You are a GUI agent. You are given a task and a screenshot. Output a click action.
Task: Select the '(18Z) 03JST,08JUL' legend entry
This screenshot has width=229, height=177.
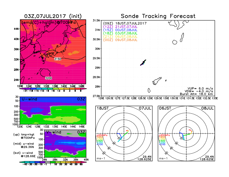click(x=120, y=33)
